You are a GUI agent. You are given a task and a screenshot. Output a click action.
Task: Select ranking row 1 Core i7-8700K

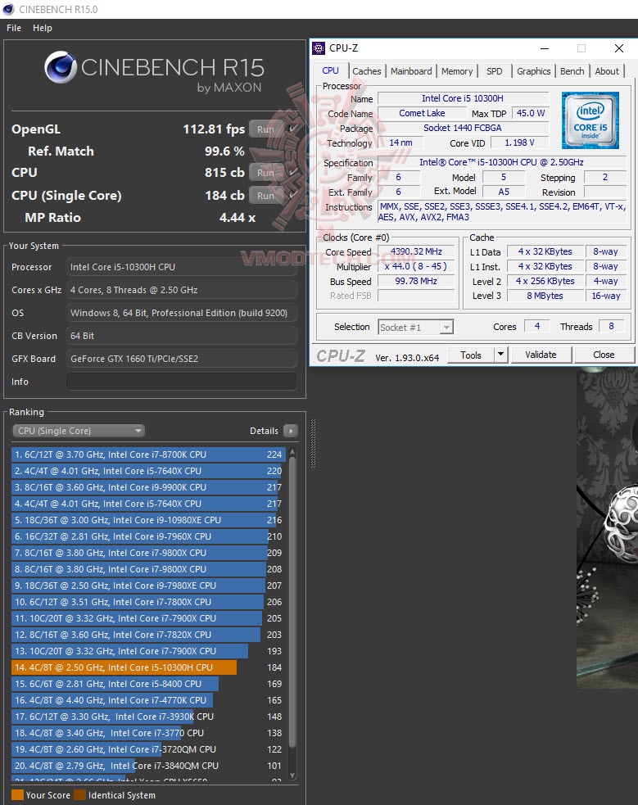coord(148,455)
